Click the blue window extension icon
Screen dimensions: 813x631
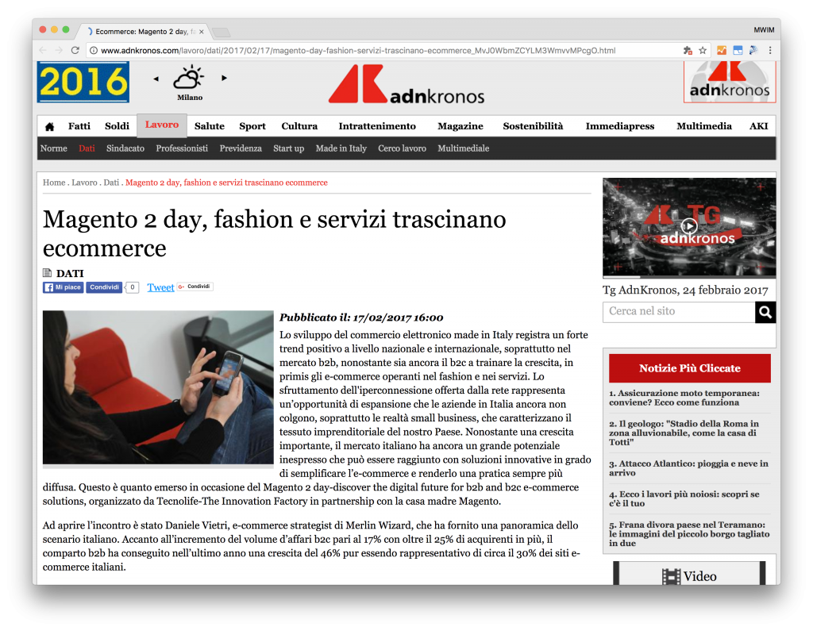738,50
